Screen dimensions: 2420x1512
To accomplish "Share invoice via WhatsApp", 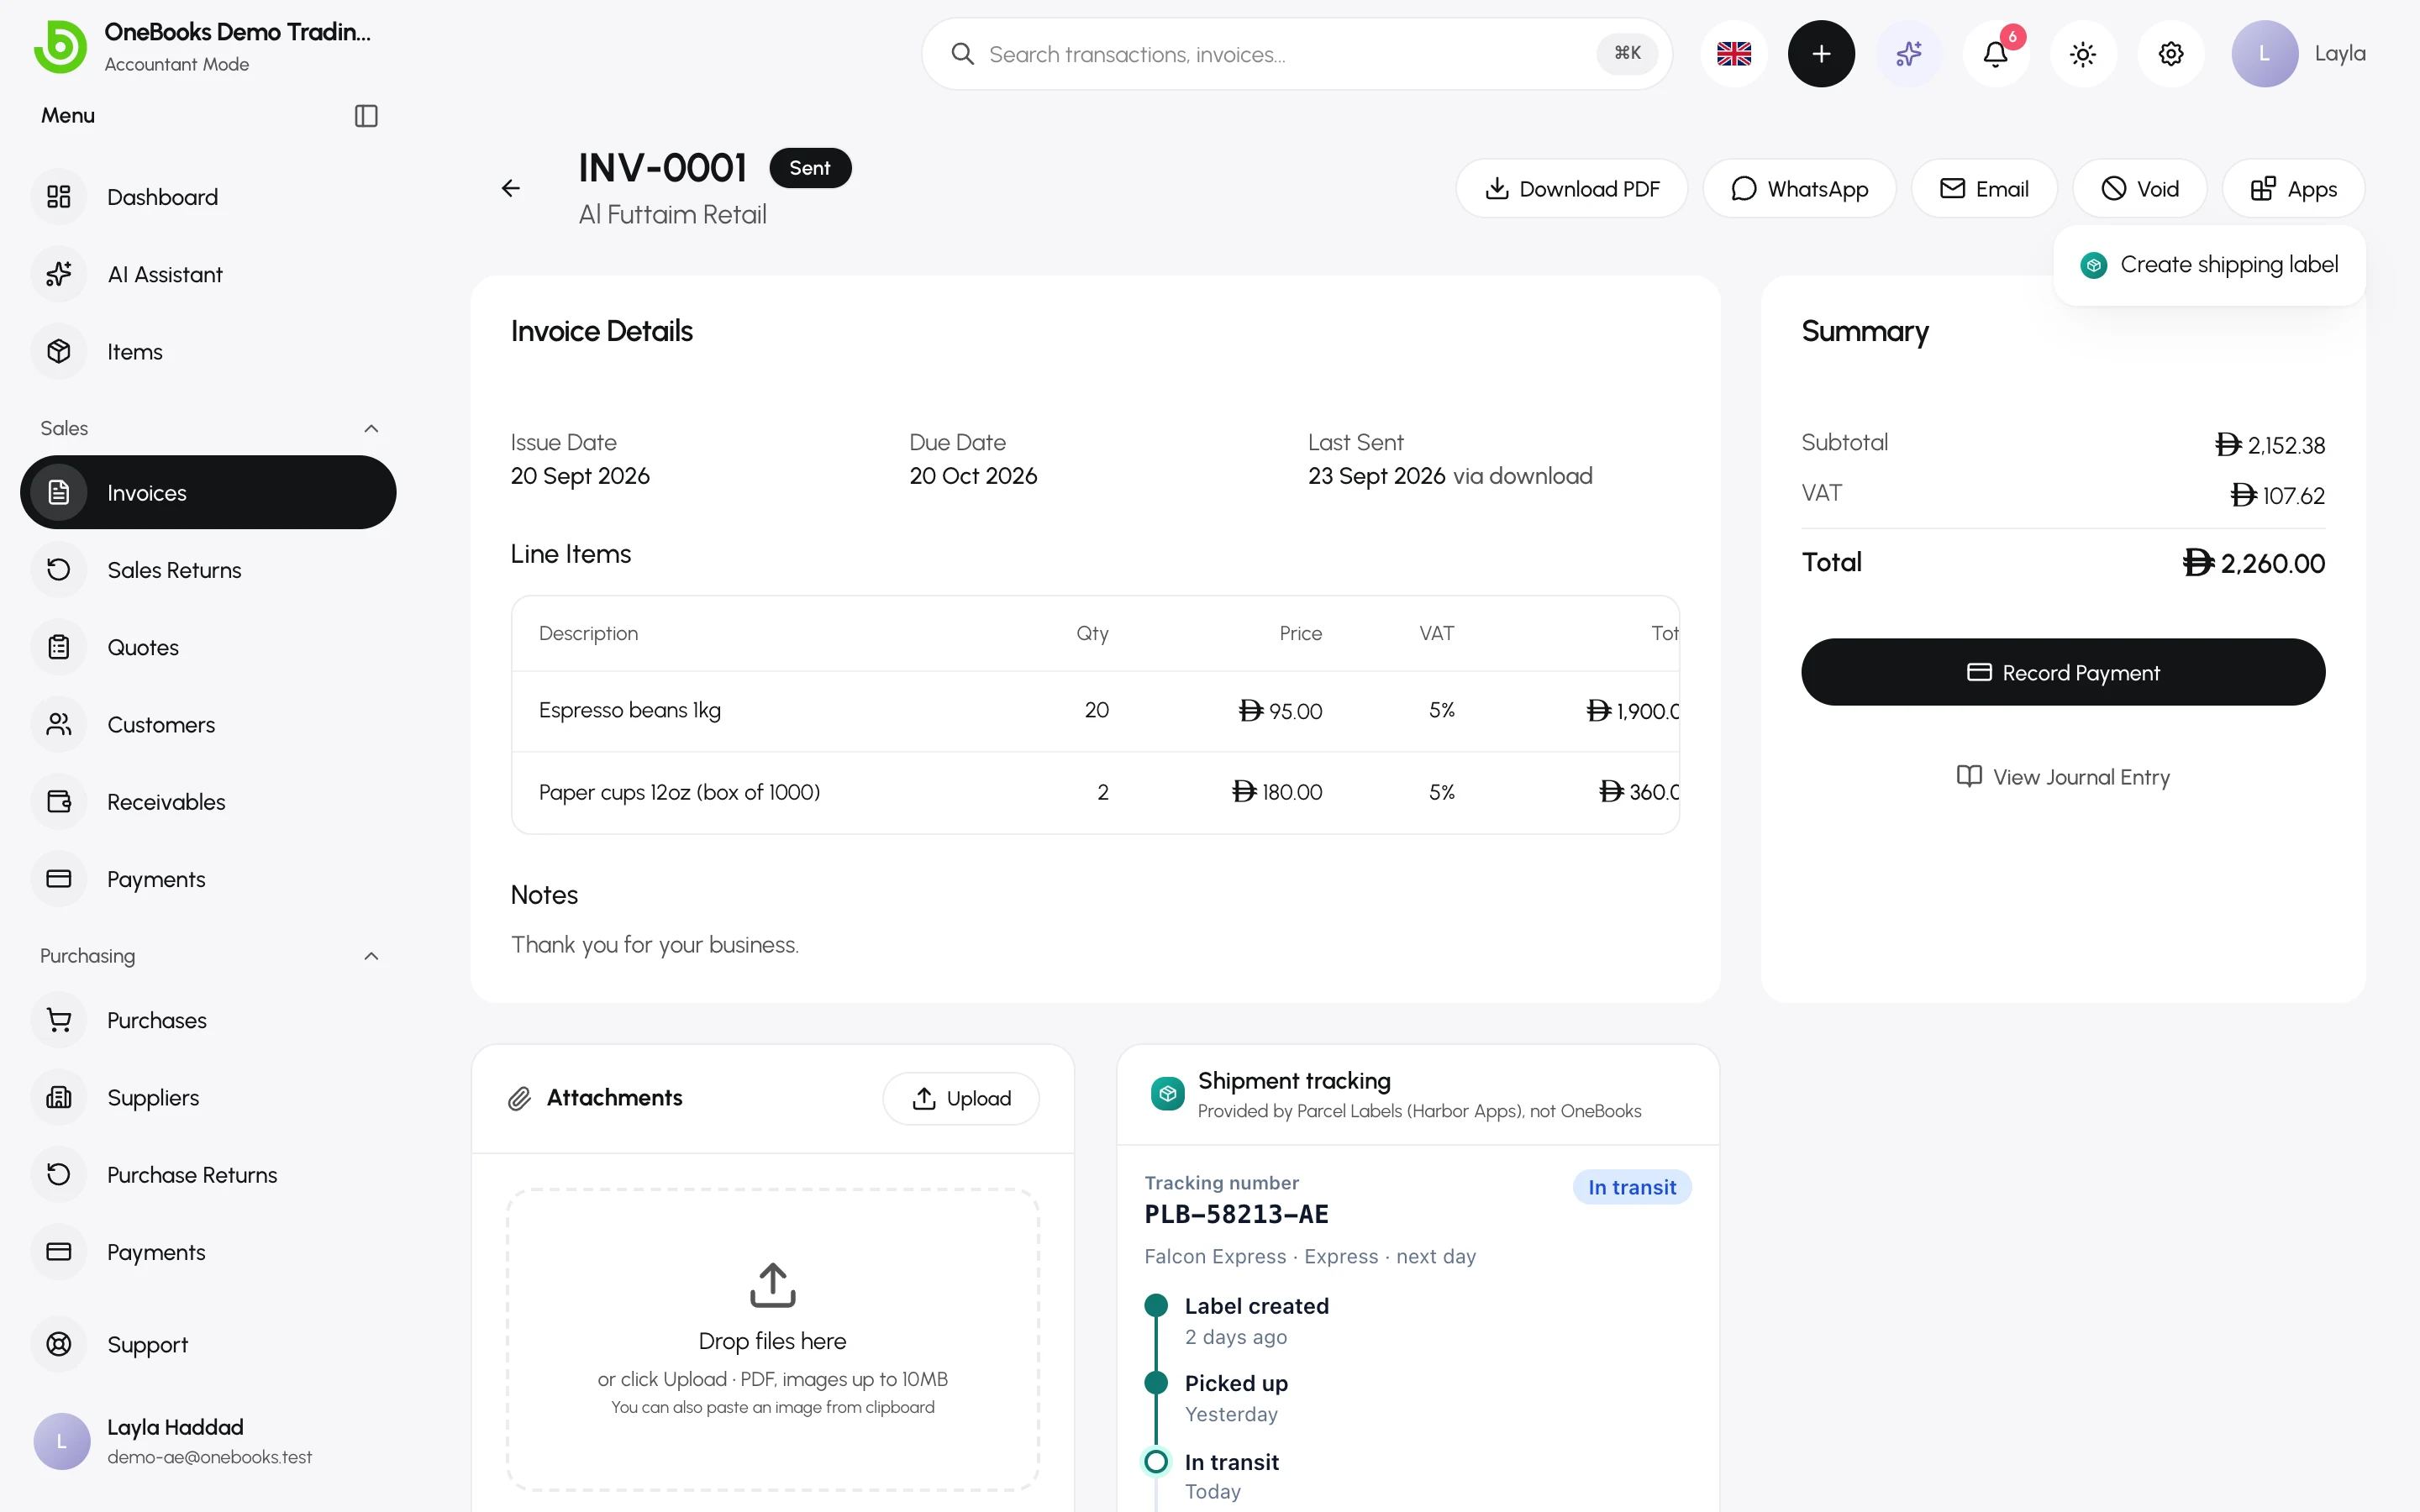I will tap(1799, 188).
